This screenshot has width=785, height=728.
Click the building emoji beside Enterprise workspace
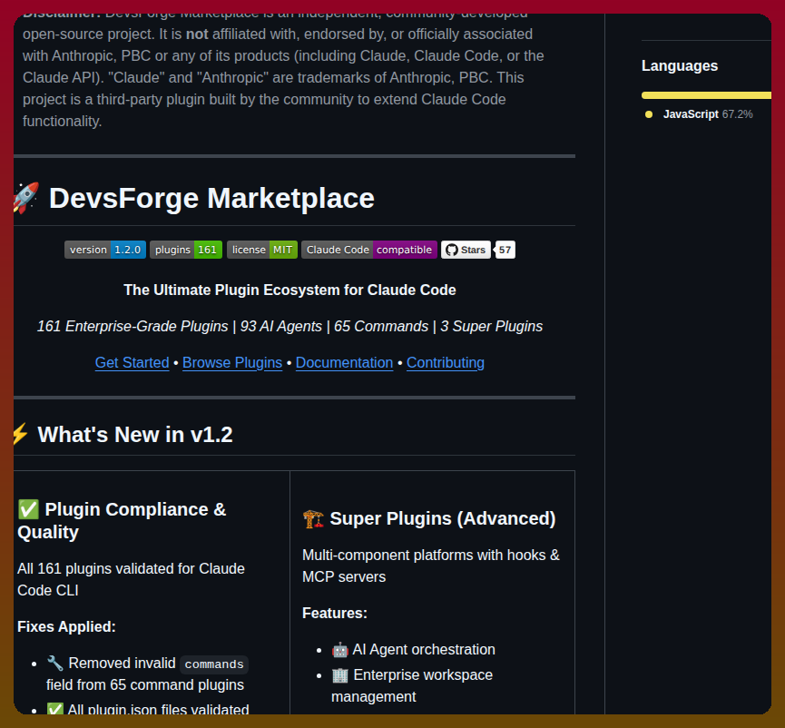(x=340, y=675)
